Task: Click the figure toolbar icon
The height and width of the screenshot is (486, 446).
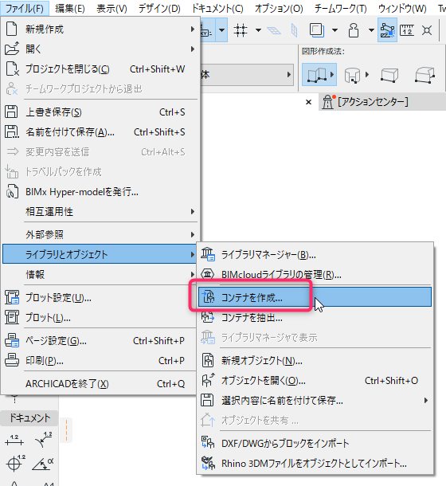Action: click(x=354, y=30)
